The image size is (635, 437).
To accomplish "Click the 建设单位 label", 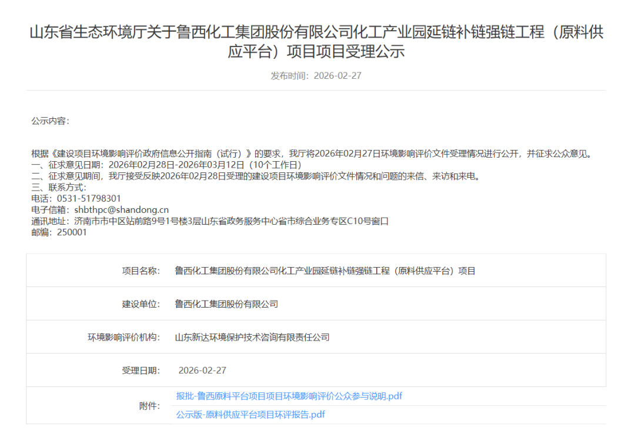I will (x=141, y=304).
